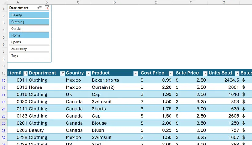
Task: Select column F header
Action: click(x=190, y=2)
